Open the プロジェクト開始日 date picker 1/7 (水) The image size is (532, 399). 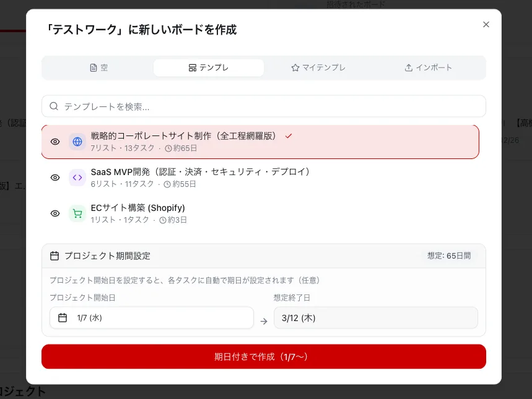152,317
